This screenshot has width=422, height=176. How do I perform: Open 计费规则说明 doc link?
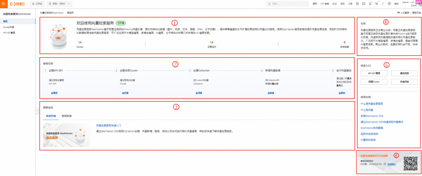point(368,140)
